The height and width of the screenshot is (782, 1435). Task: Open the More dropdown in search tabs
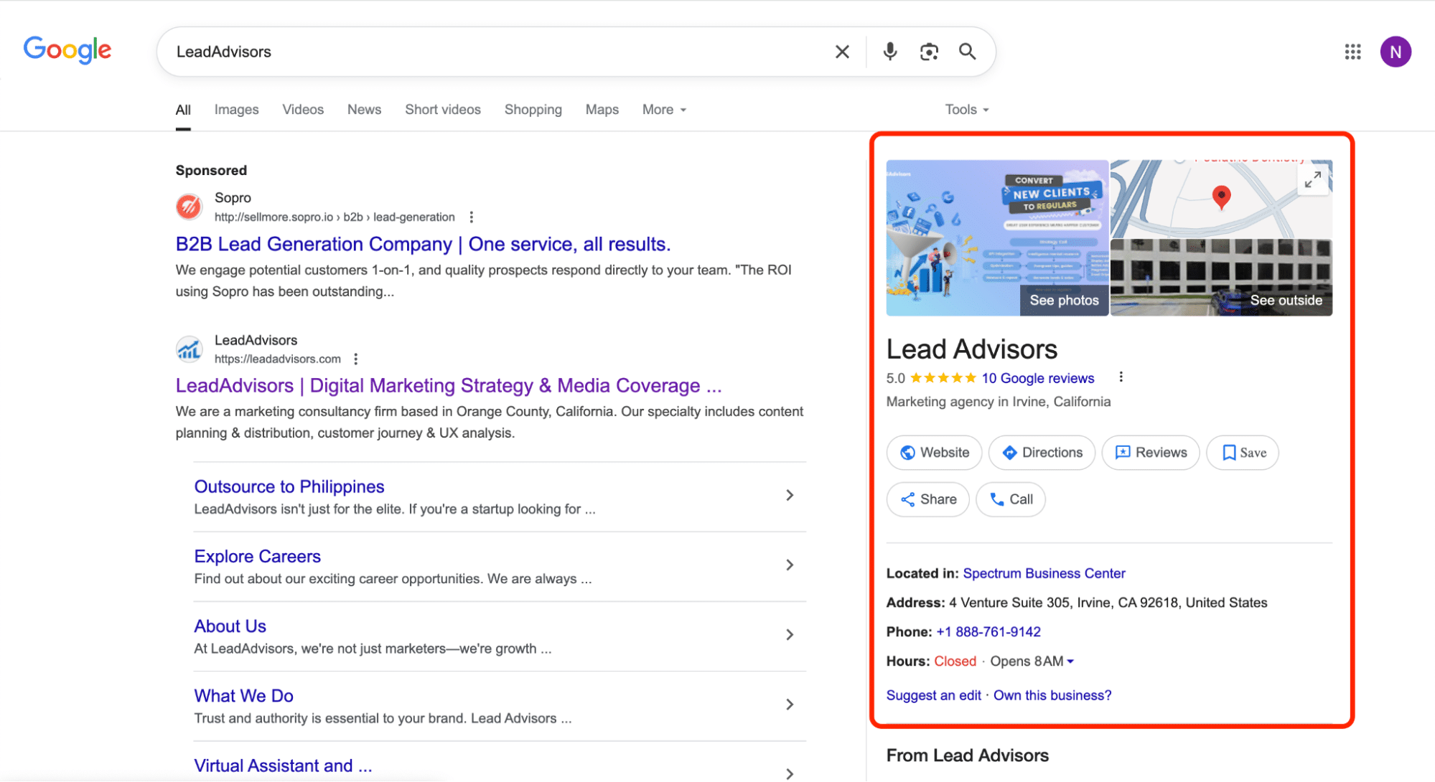[x=664, y=110]
